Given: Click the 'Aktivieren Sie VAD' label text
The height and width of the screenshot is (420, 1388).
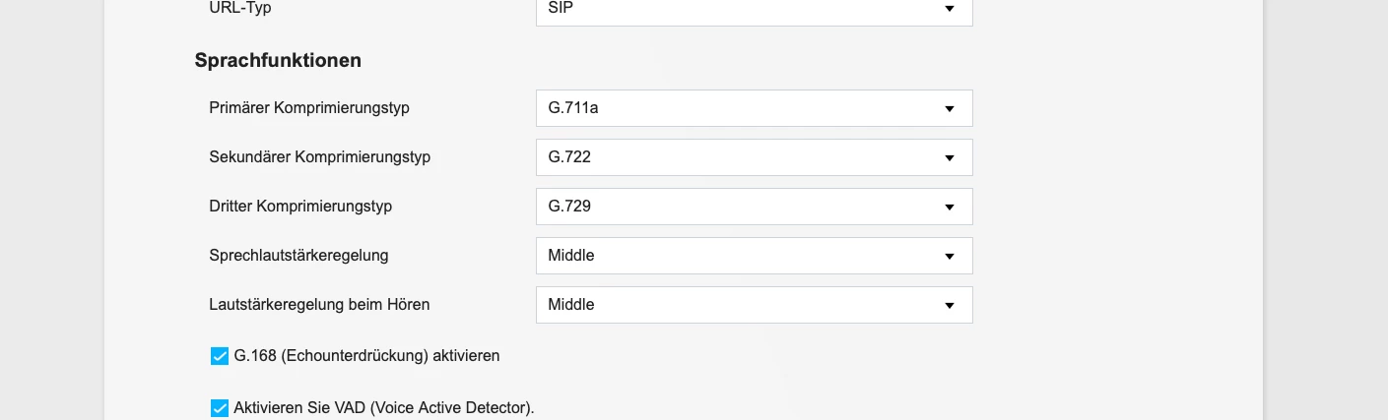Looking at the screenshot, I should click(383, 407).
